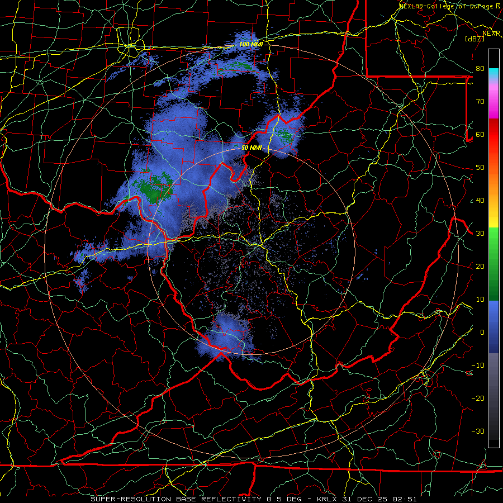Click the blue segment of the color bar

(x=493, y=326)
